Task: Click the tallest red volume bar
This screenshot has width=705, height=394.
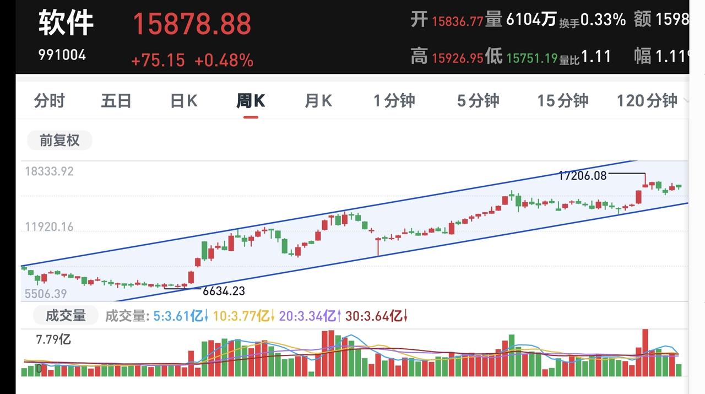Action: 645,353
